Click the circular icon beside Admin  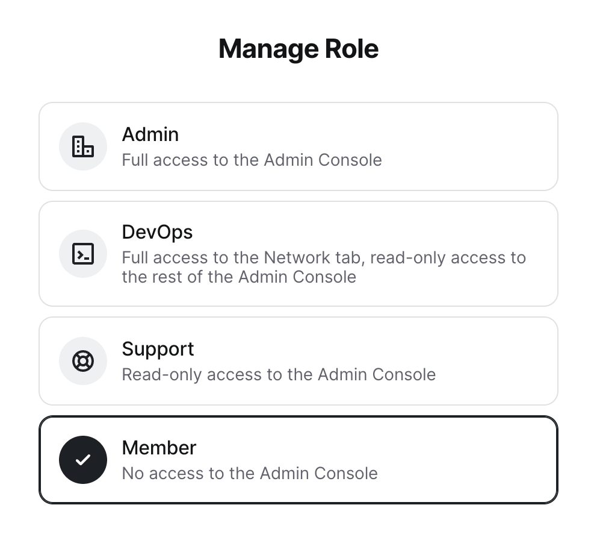pos(82,146)
